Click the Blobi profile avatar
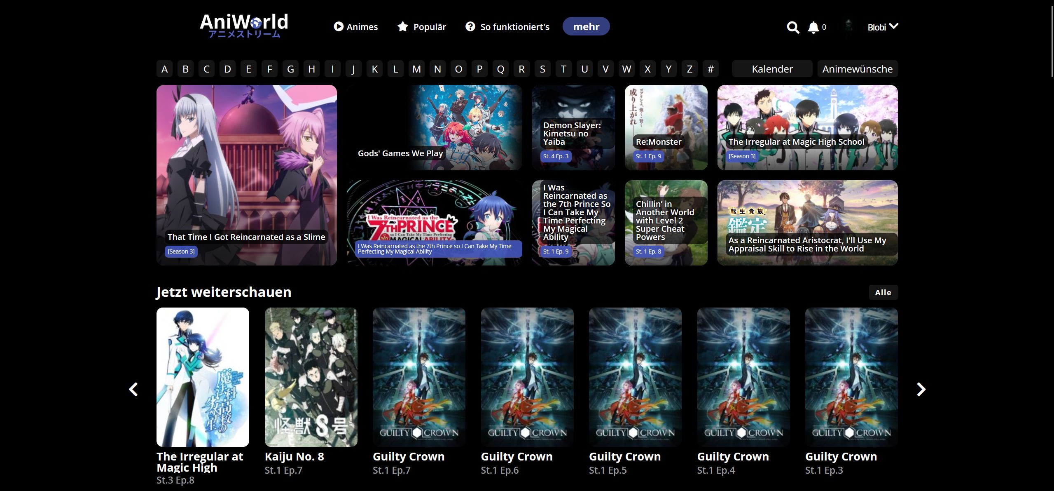Viewport: 1054px width, 491px height. pyautogui.click(x=848, y=26)
